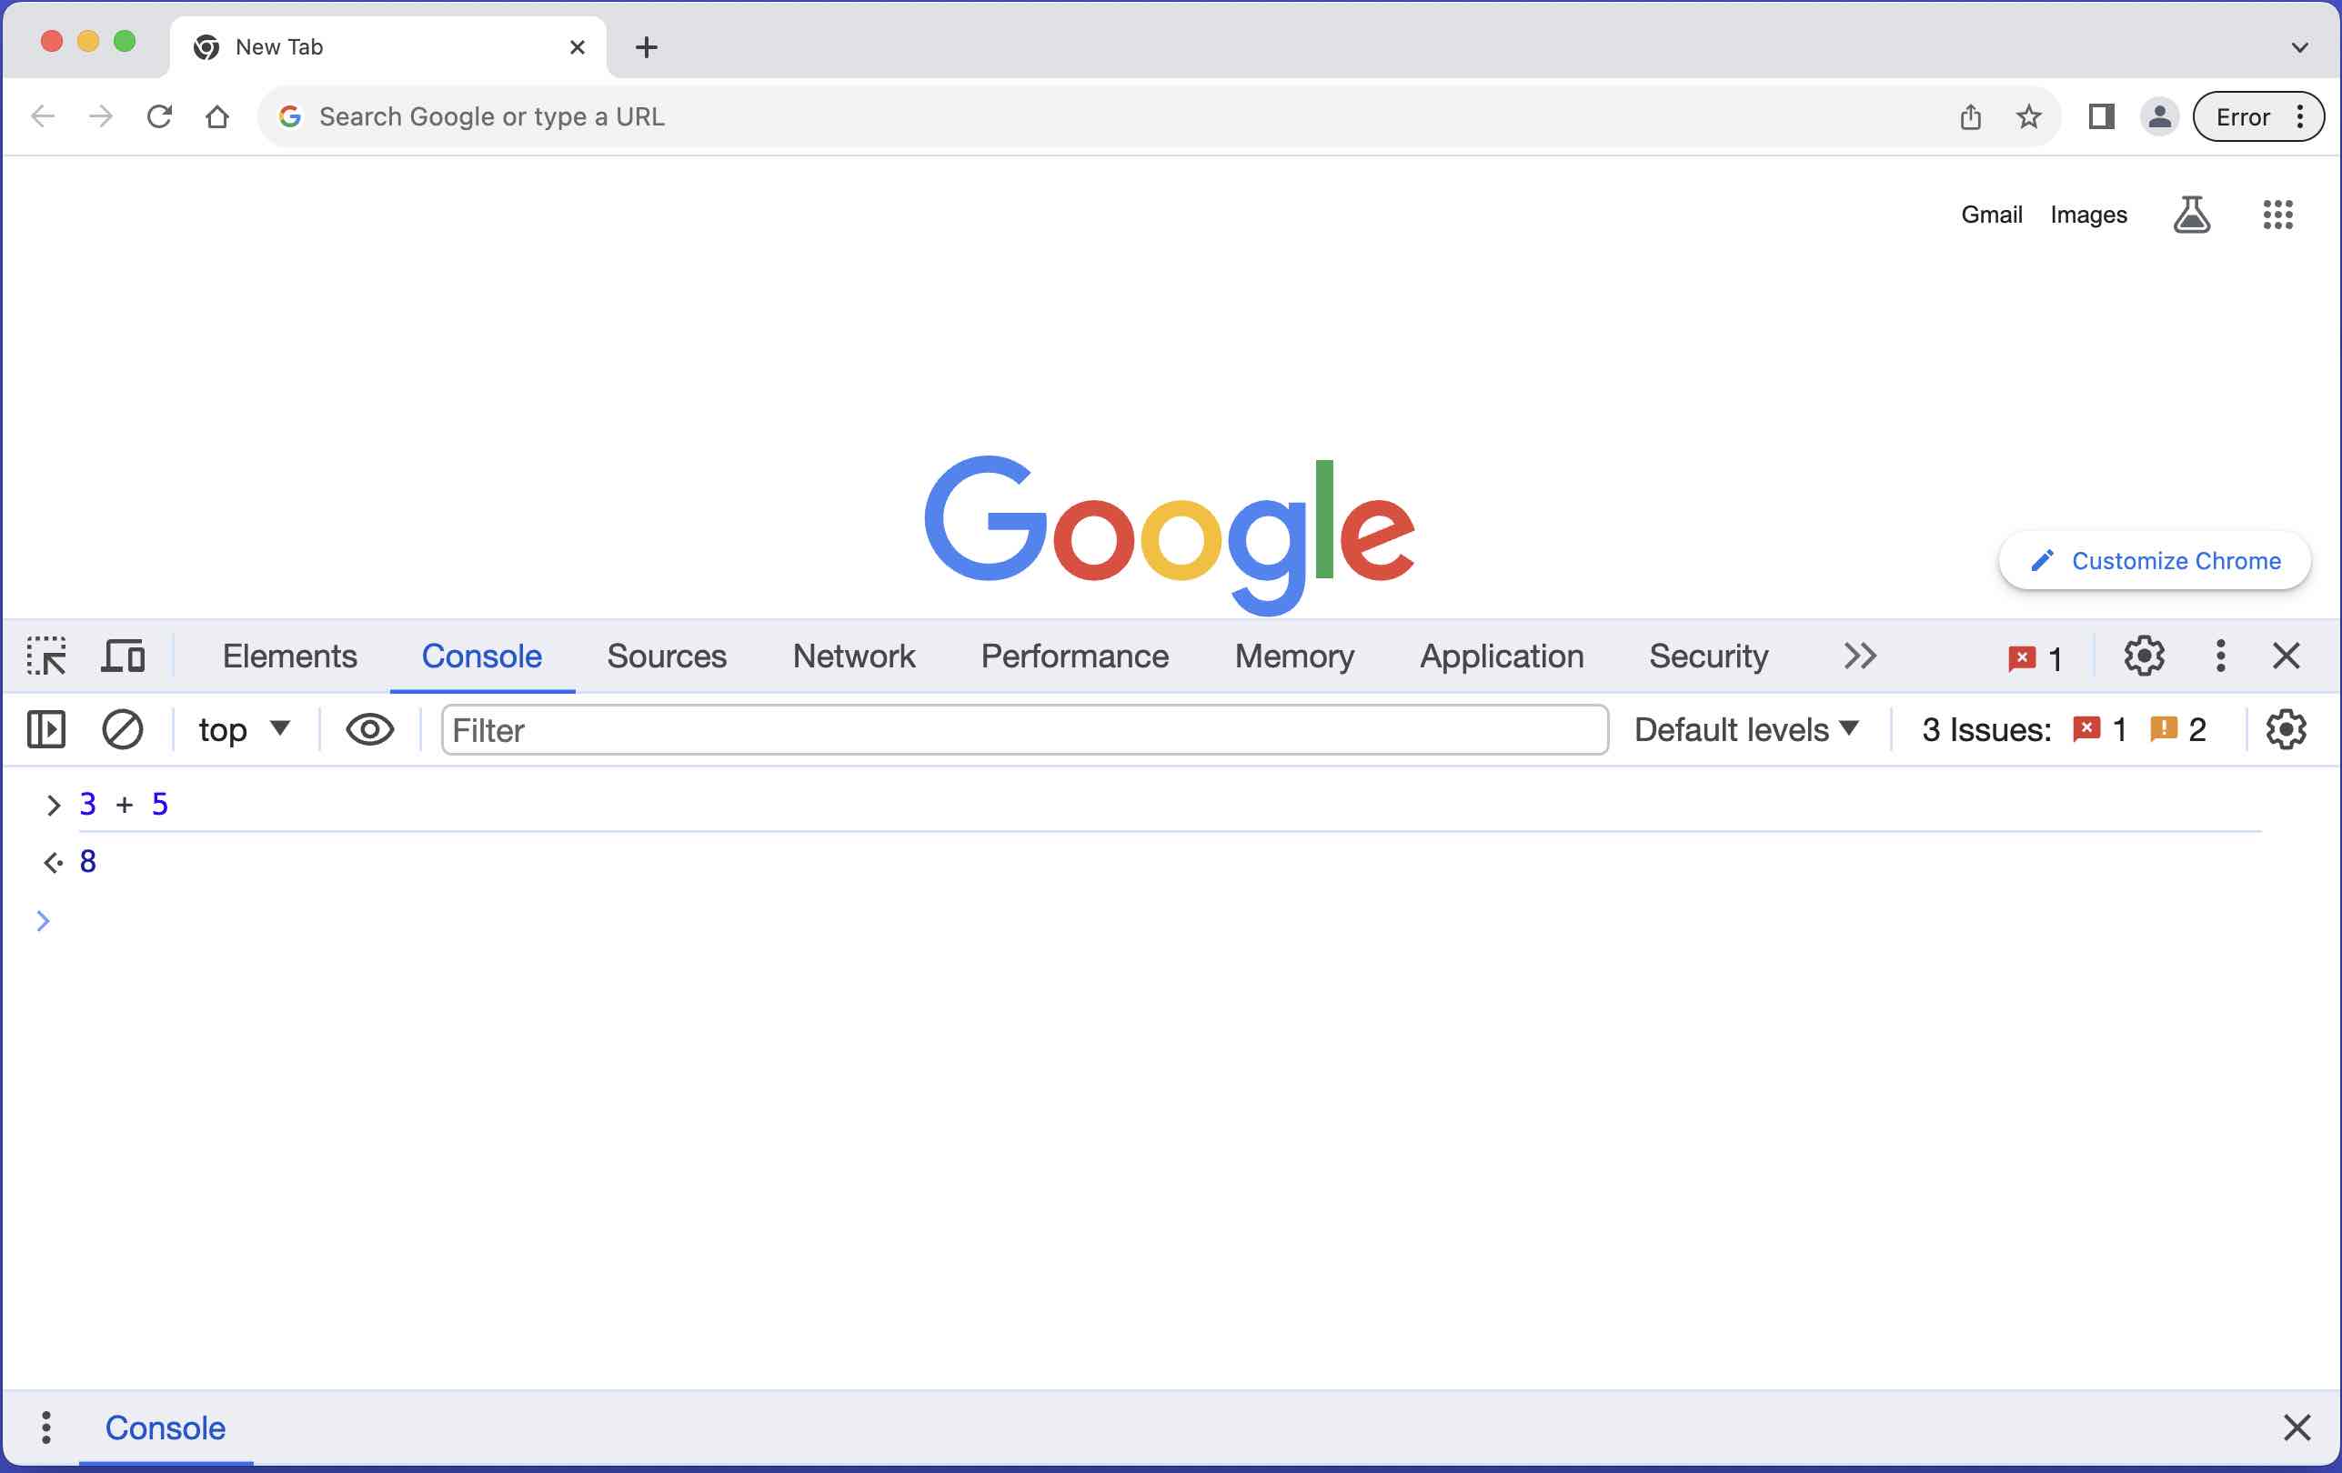Click the browser back arrow
The width and height of the screenshot is (2342, 1473).
click(43, 116)
